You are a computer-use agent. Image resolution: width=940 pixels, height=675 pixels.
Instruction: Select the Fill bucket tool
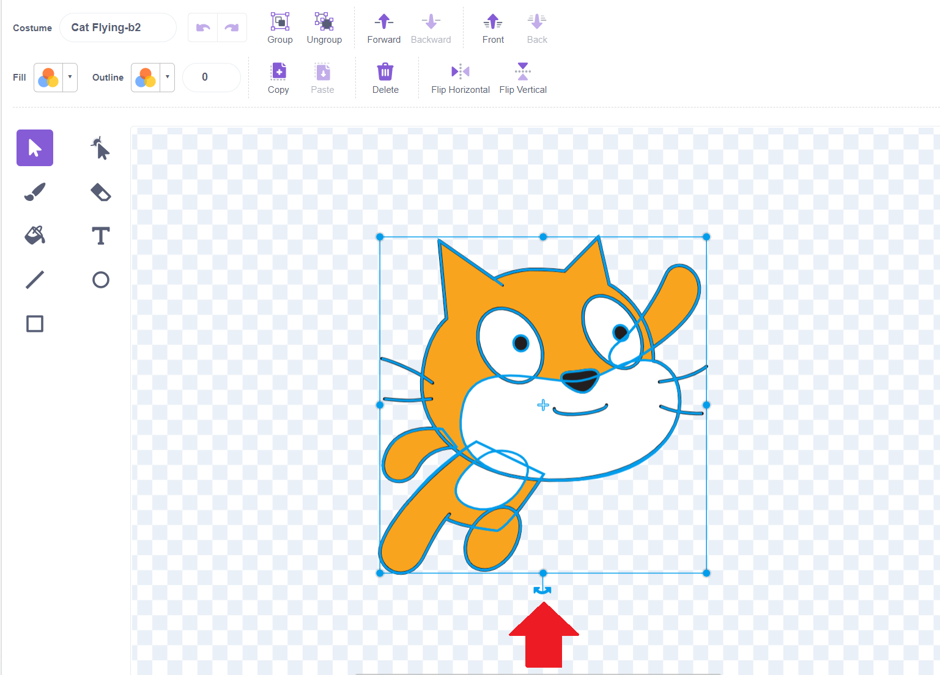click(35, 236)
